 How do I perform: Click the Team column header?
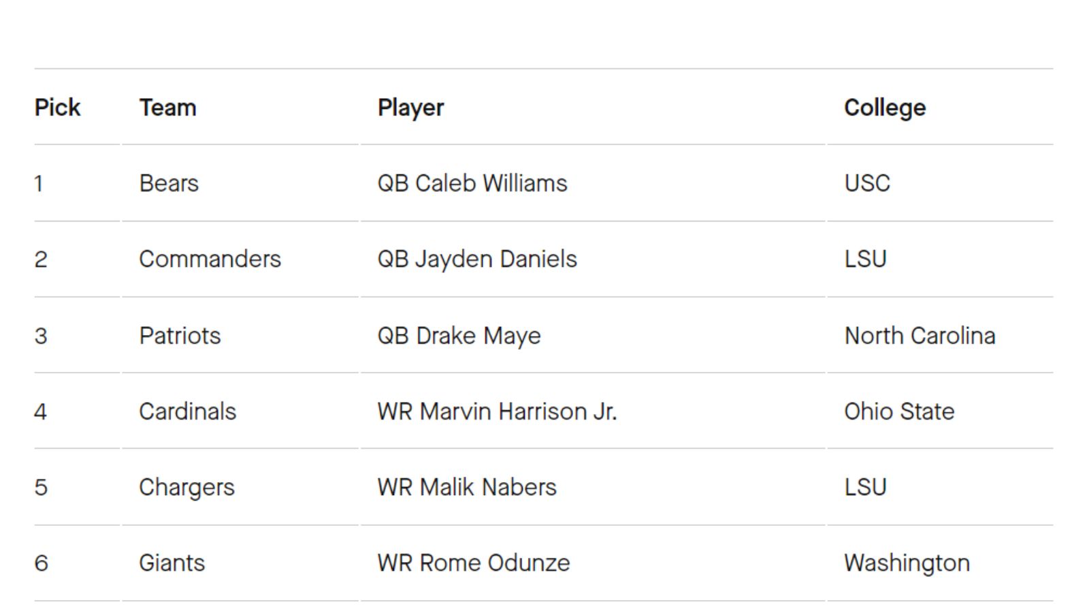point(167,108)
